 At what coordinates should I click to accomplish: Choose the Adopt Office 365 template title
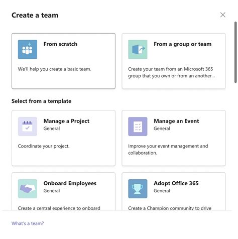pos(176,183)
